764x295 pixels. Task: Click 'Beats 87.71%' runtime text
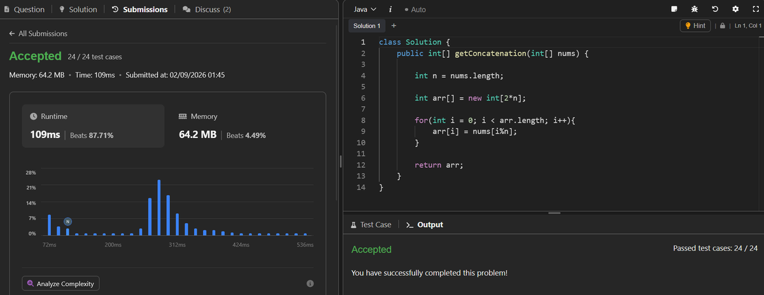point(92,135)
